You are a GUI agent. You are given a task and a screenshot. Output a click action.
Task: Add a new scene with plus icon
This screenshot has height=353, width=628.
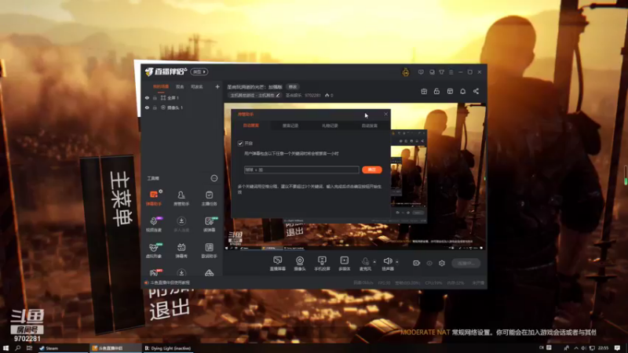point(217,86)
